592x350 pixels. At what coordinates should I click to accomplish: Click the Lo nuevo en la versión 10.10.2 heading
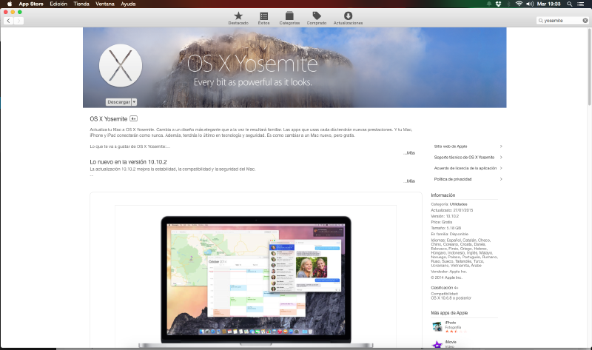(128, 162)
